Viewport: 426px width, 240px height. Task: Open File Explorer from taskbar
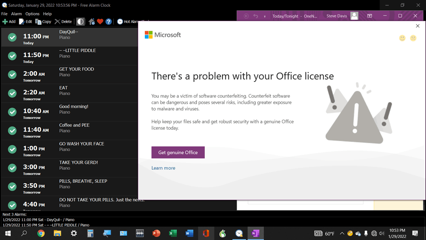tap(57, 233)
